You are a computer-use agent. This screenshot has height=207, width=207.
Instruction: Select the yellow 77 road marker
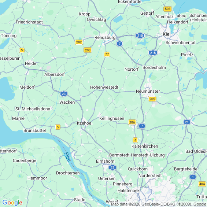(x=107, y=54)
